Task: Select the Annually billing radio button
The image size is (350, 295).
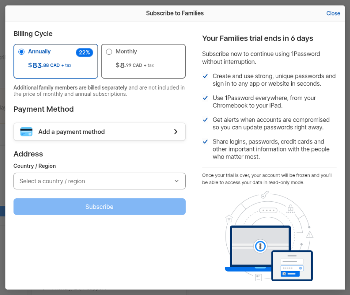Action: click(22, 52)
